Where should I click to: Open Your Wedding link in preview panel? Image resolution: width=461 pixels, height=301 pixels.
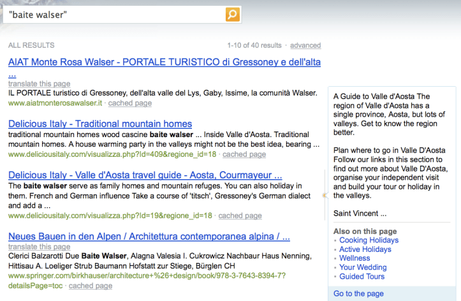coord(363,267)
